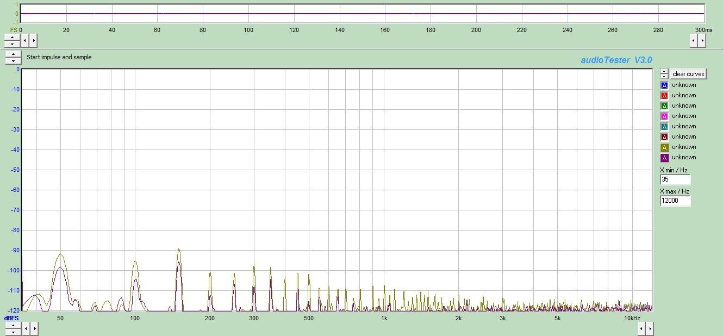Image resolution: width=723 pixels, height=336 pixels.
Task: Select the red curve A icon
Action: 664,96
